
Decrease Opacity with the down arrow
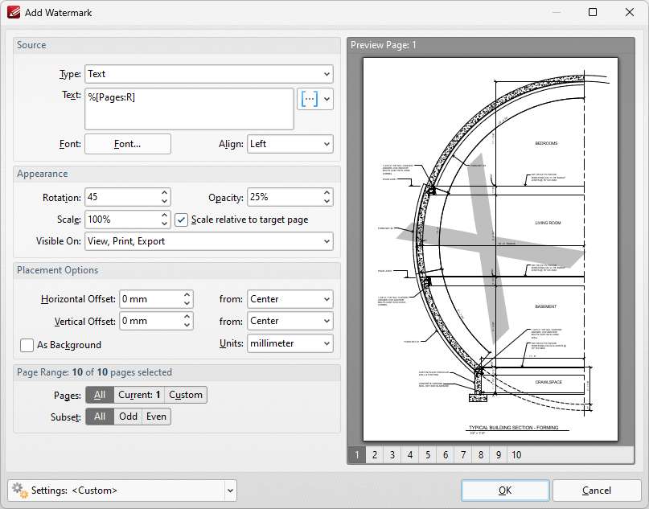pos(327,202)
